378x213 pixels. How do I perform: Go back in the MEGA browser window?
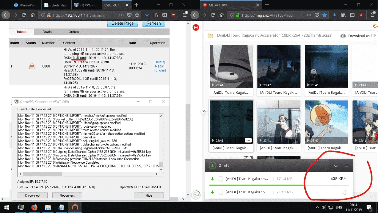(195, 15)
